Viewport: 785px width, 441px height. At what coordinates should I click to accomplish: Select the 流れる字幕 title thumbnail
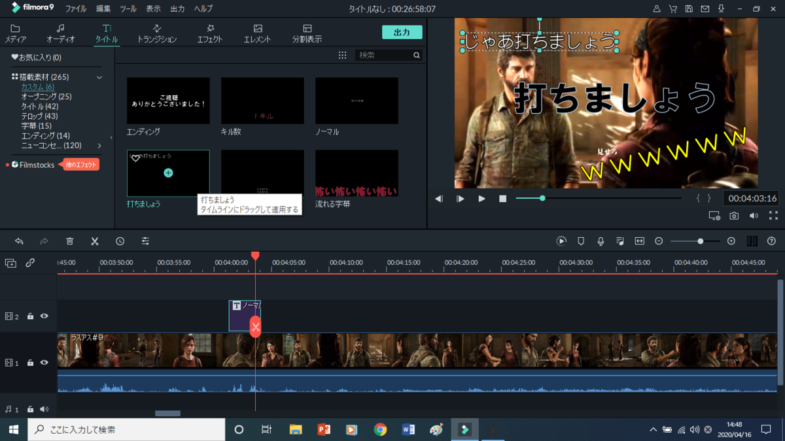tap(357, 173)
